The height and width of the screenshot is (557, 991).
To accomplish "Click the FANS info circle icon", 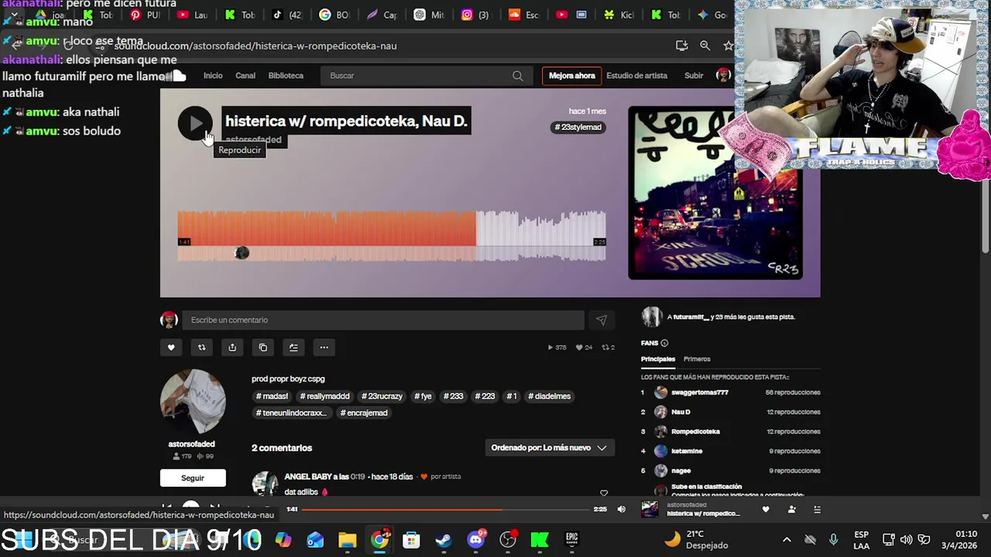I will (x=664, y=343).
